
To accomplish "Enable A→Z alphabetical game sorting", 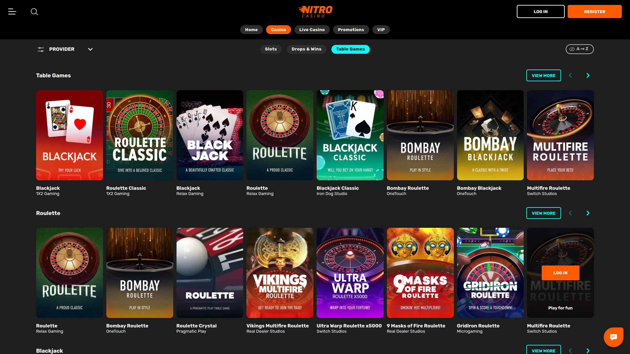I will [x=579, y=49].
